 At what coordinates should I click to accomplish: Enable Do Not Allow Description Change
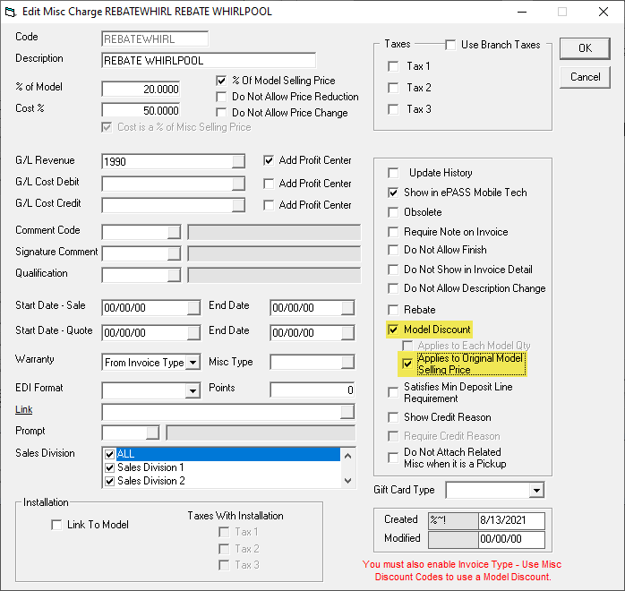pyautogui.click(x=393, y=288)
